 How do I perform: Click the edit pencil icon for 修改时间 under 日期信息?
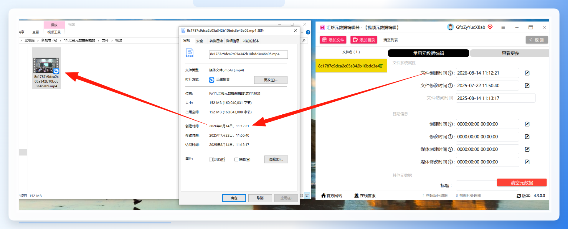(527, 137)
